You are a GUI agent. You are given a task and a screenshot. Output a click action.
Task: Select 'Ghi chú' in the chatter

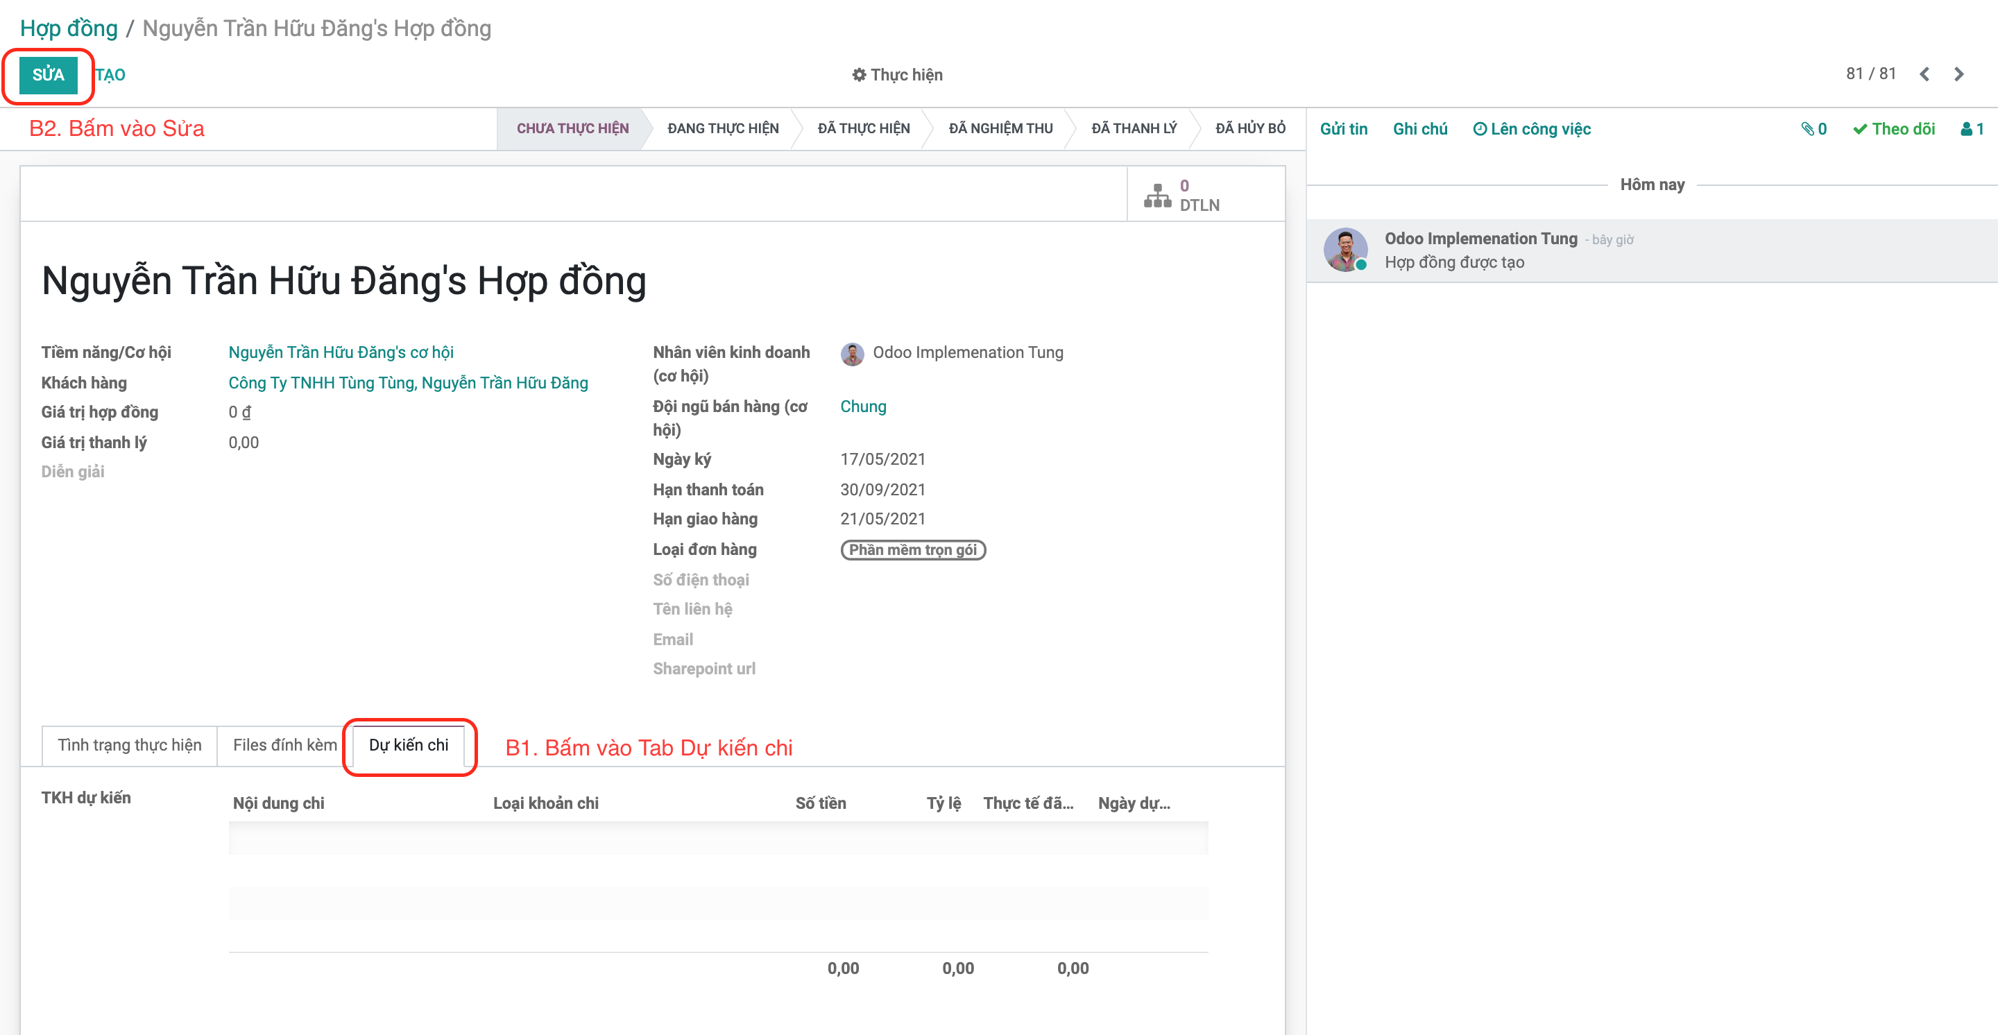1419,129
